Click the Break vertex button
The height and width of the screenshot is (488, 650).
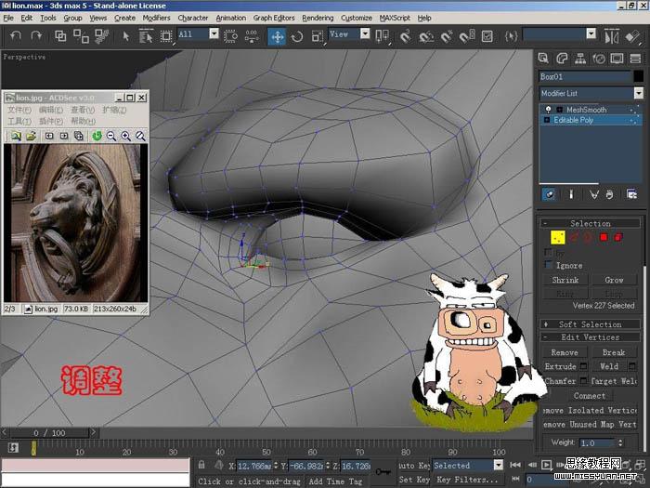tap(614, 352)
